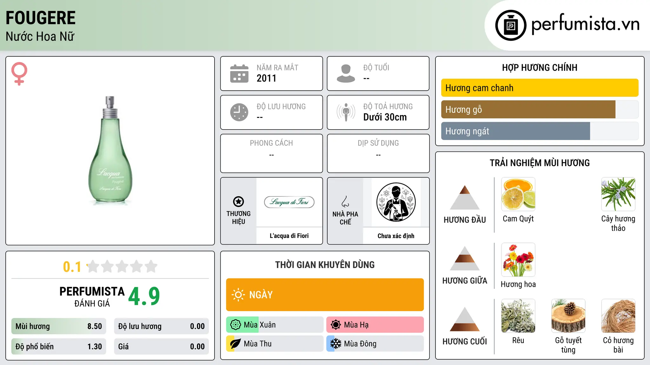Click the star badge icon above THƯƠNG HIỆU
This screenshot has width=650, height=365.
(x=238, y=202)
